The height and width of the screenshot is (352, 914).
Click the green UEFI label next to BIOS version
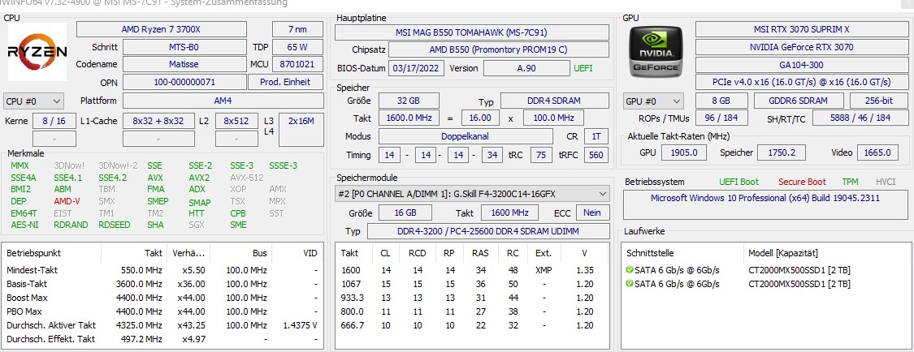tap(583, 68)
